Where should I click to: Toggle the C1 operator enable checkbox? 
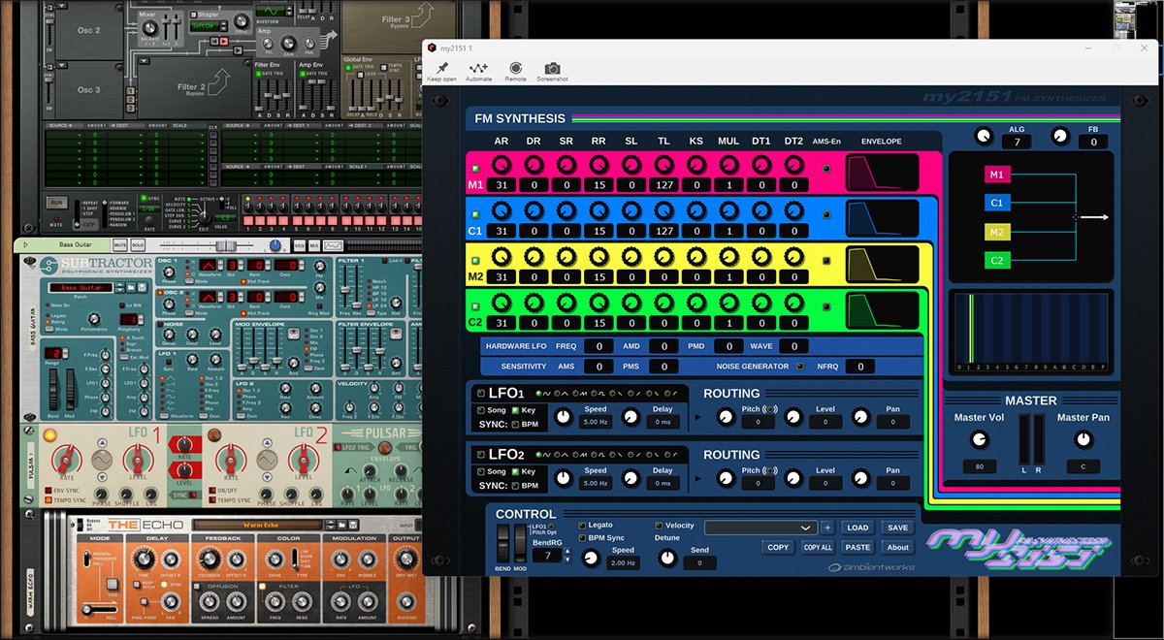click(475, 214)
